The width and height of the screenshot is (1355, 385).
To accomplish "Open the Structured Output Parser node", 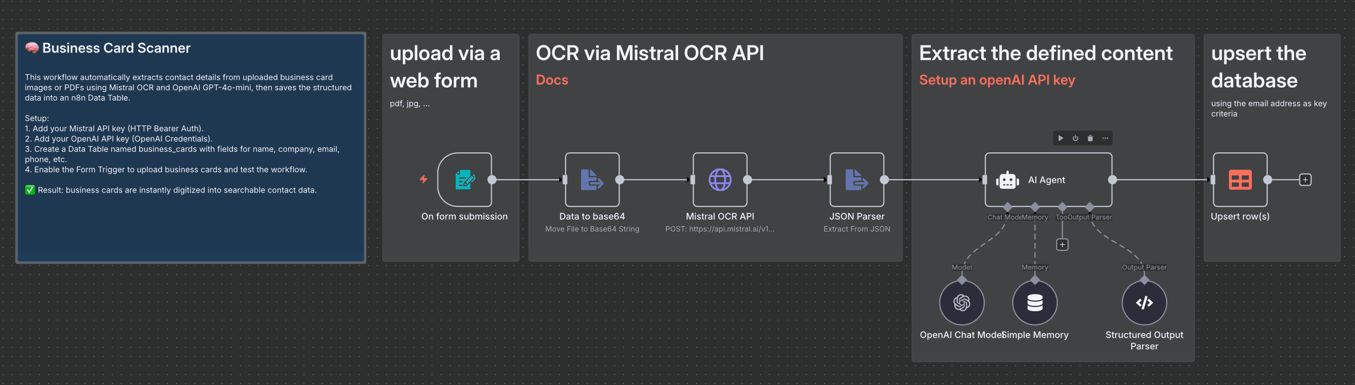I will pyautogui.click(x=1144, y=303).
